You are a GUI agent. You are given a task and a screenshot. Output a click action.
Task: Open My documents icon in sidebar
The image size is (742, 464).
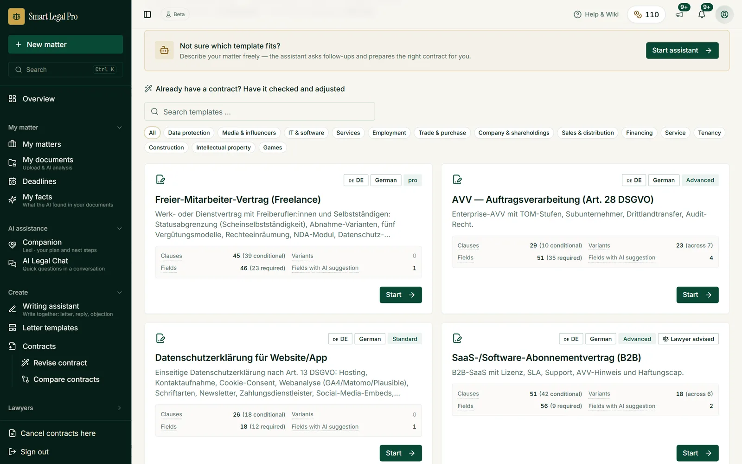(13, 163)
